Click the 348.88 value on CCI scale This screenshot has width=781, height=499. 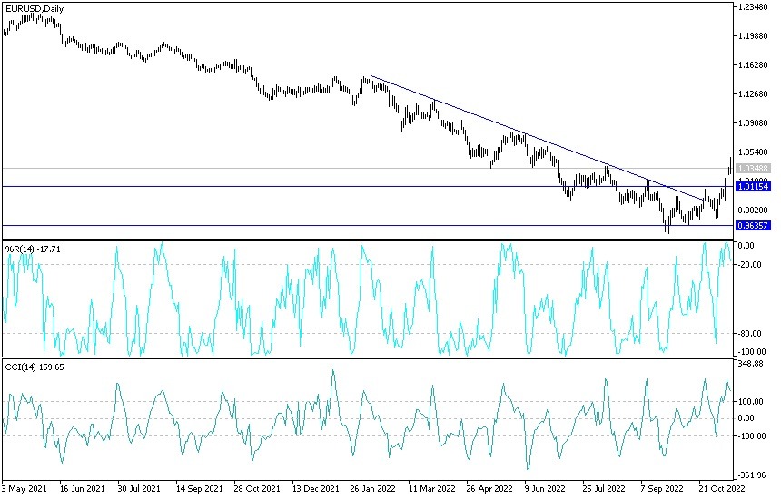tap(750, 364)
